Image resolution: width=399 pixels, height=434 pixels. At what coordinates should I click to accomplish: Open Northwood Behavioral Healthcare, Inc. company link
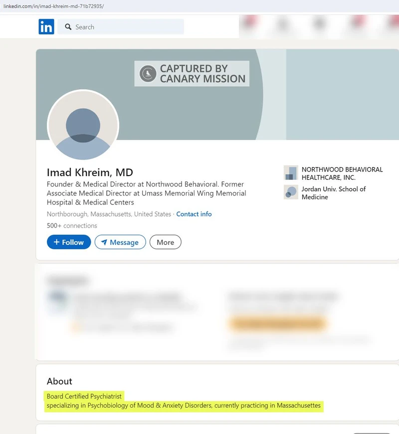[342, 173]
